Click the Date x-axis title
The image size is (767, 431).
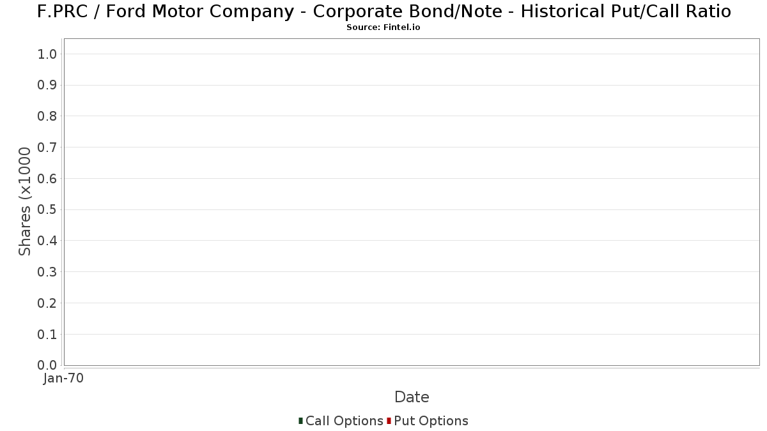coord(412,397)
